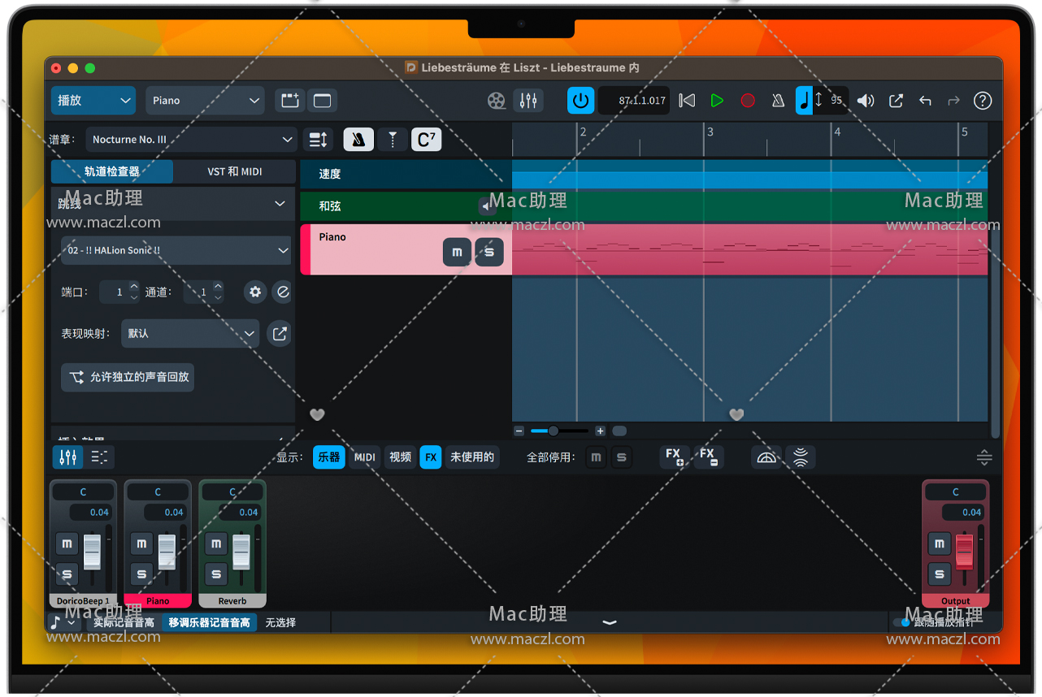This screenshot has height=697, width=1042.
Task: Open the 播放 mode dropdown
Action: tap(93, 101)
